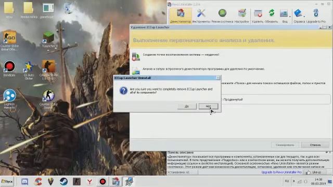Screen dimensions: 333x187
Task: Click the Отмена button in removal wizard
Action: point(315,145)
